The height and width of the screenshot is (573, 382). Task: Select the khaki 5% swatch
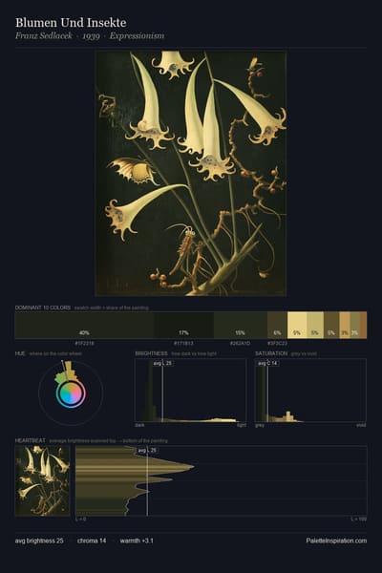tap(315, 325)
